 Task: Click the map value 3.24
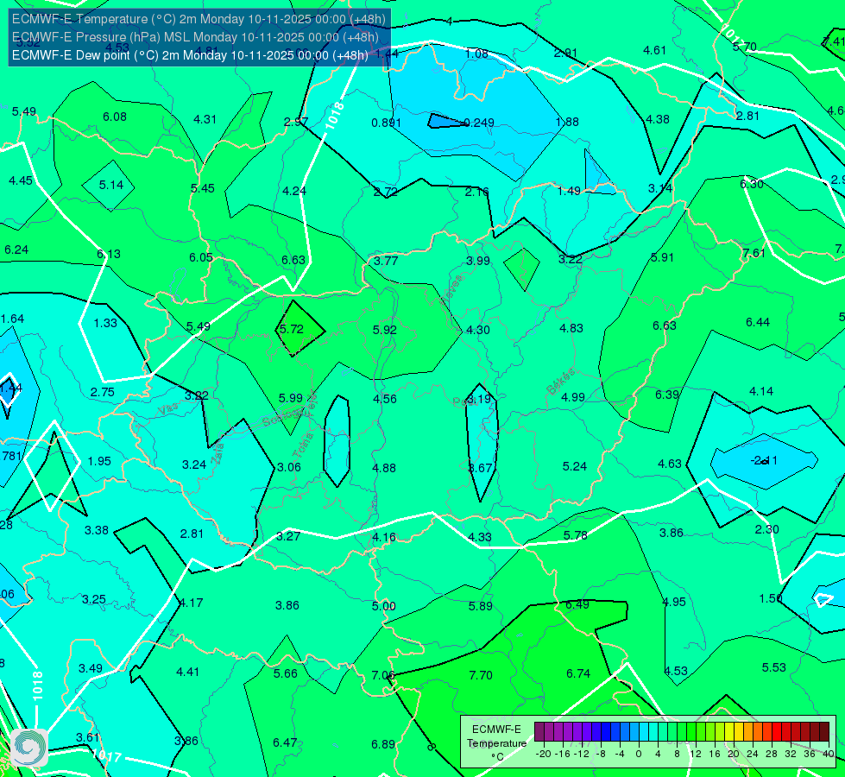[194, 464]
